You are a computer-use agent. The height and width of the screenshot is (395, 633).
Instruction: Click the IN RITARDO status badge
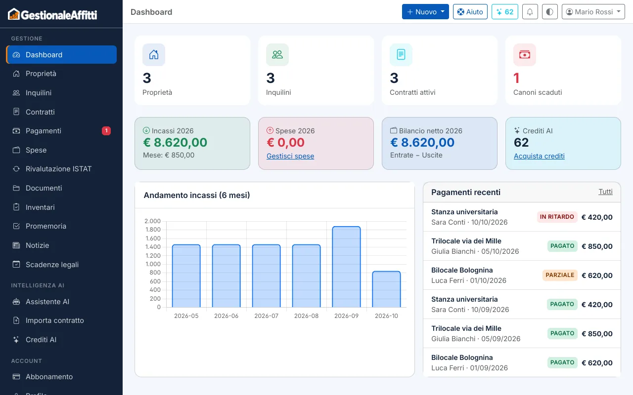pyautogui.click(x=557, y=217)
